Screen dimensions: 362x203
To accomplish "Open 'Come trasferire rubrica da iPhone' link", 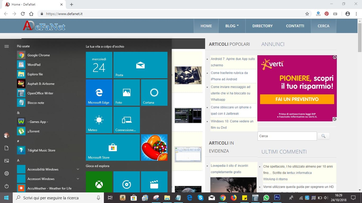I will (x=229, y=76).
